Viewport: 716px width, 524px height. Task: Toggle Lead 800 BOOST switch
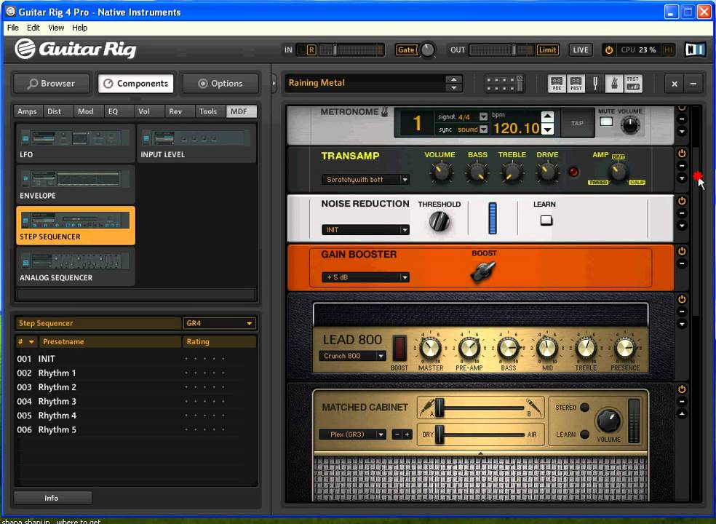click(x=399, y=348)
